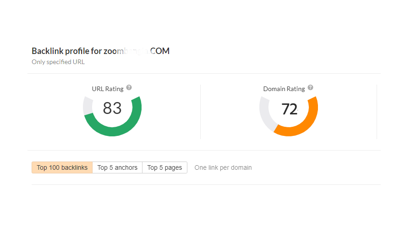Screen dimensions: 394x232
Task: Click the 'COM' text ending the heading
Action: point(161,51)
